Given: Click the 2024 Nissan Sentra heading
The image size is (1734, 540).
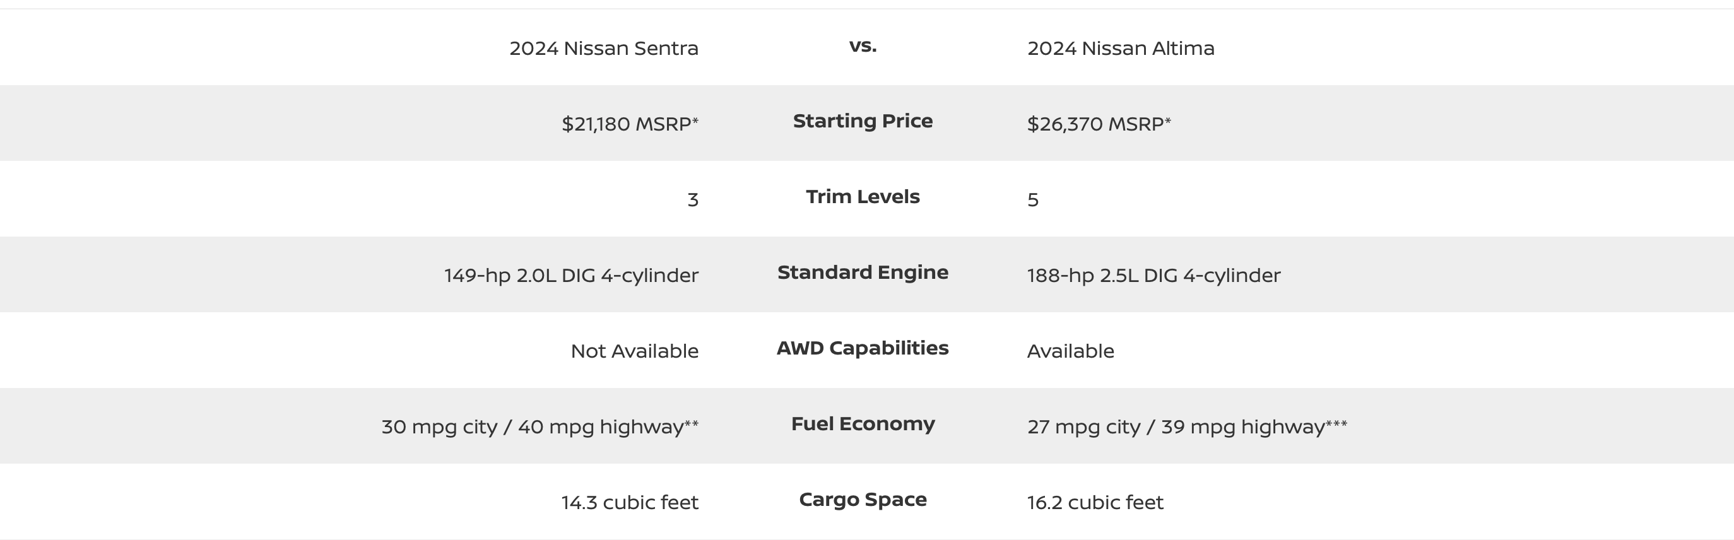Looking at the screenshot, I should click(x=604, y=49).
